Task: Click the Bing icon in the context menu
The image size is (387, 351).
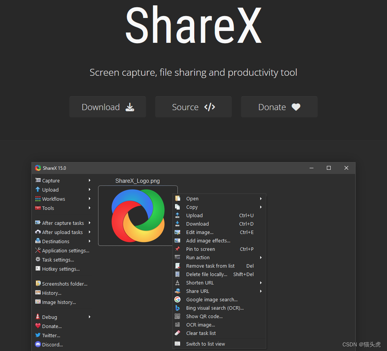Action: pos(177,308)
